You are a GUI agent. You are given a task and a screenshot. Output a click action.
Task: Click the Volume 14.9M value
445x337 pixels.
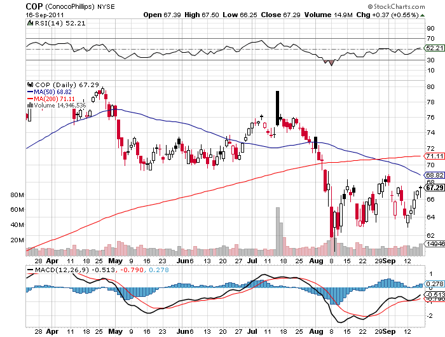(x=329, y=15)
